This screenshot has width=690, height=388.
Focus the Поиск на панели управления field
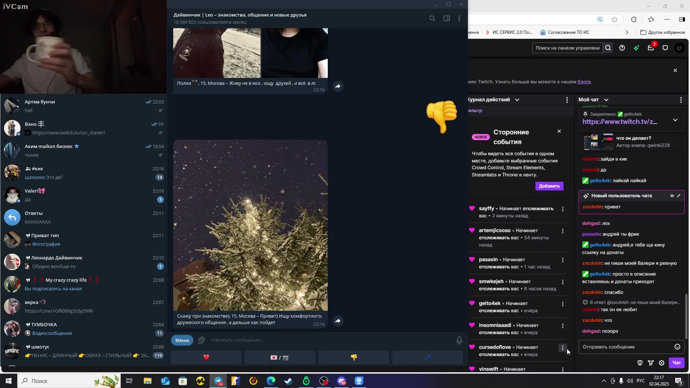point(567,48)
